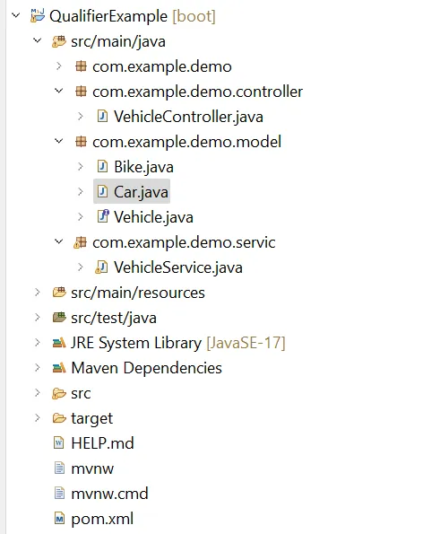Viewport: 423px width, 534px height.
Task: Expand the JRE System Library node
Action: point(37,342)
